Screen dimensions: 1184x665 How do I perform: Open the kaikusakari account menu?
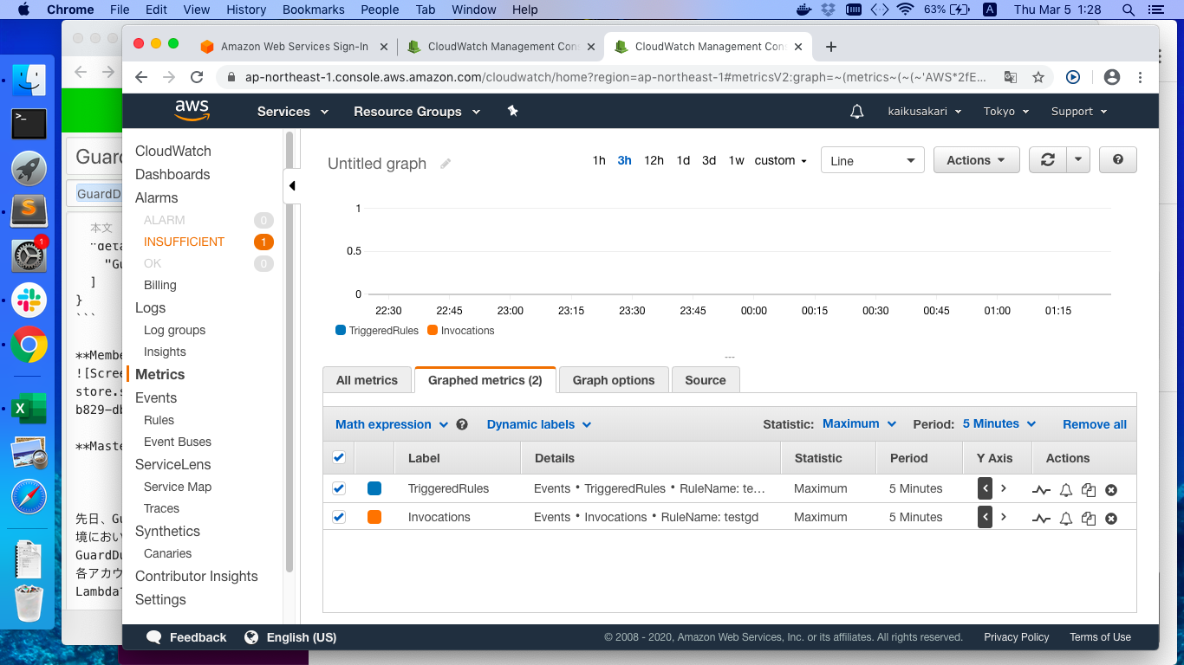point(925,112)
